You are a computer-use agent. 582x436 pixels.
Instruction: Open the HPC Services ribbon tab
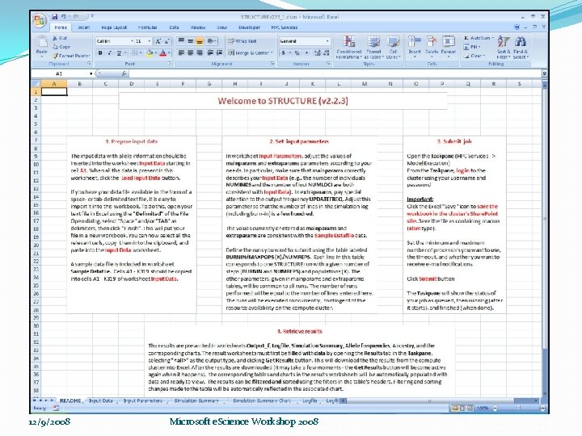[x=285, y=27]
